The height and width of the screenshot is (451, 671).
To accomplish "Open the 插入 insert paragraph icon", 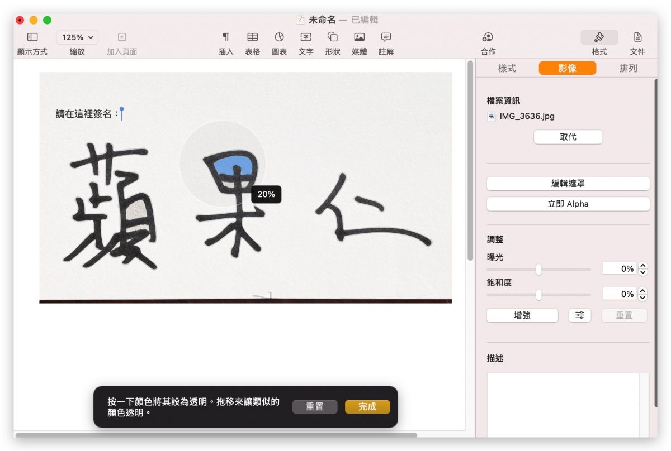I will coord(226,37).
